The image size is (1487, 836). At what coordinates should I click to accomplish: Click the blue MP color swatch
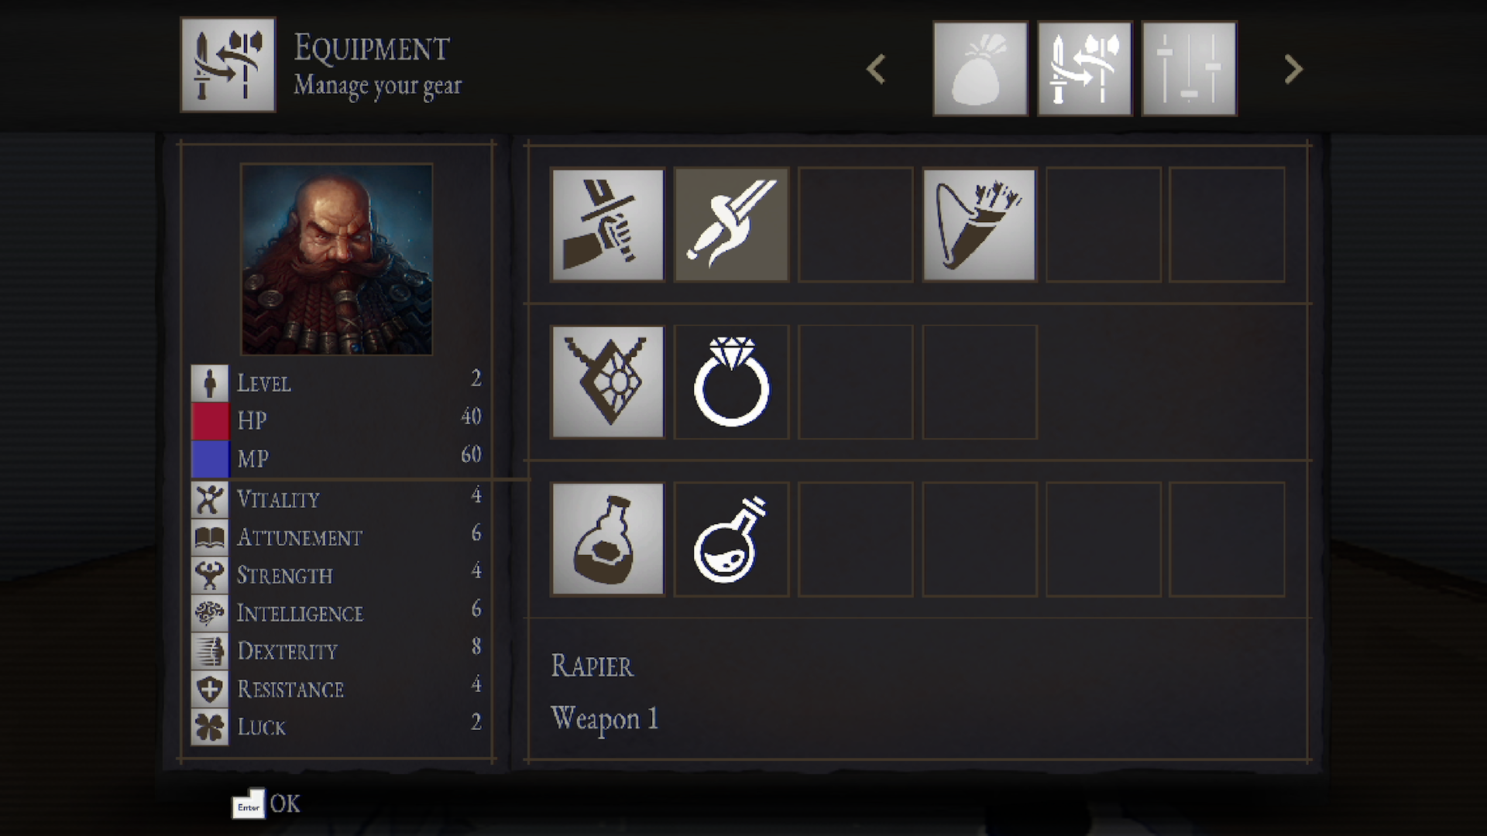(210, 459)
